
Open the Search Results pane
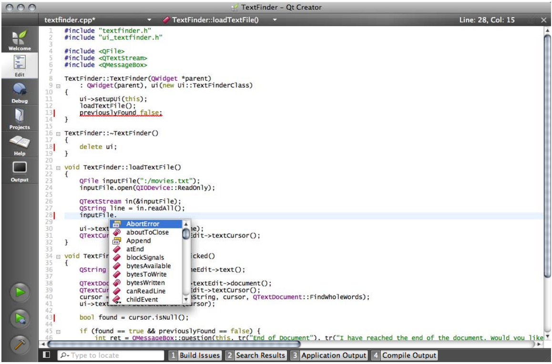point(256,355)
